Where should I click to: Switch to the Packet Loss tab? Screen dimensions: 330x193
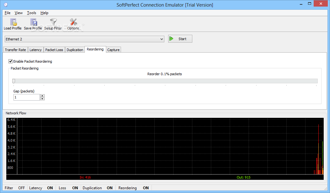[54, 50]
